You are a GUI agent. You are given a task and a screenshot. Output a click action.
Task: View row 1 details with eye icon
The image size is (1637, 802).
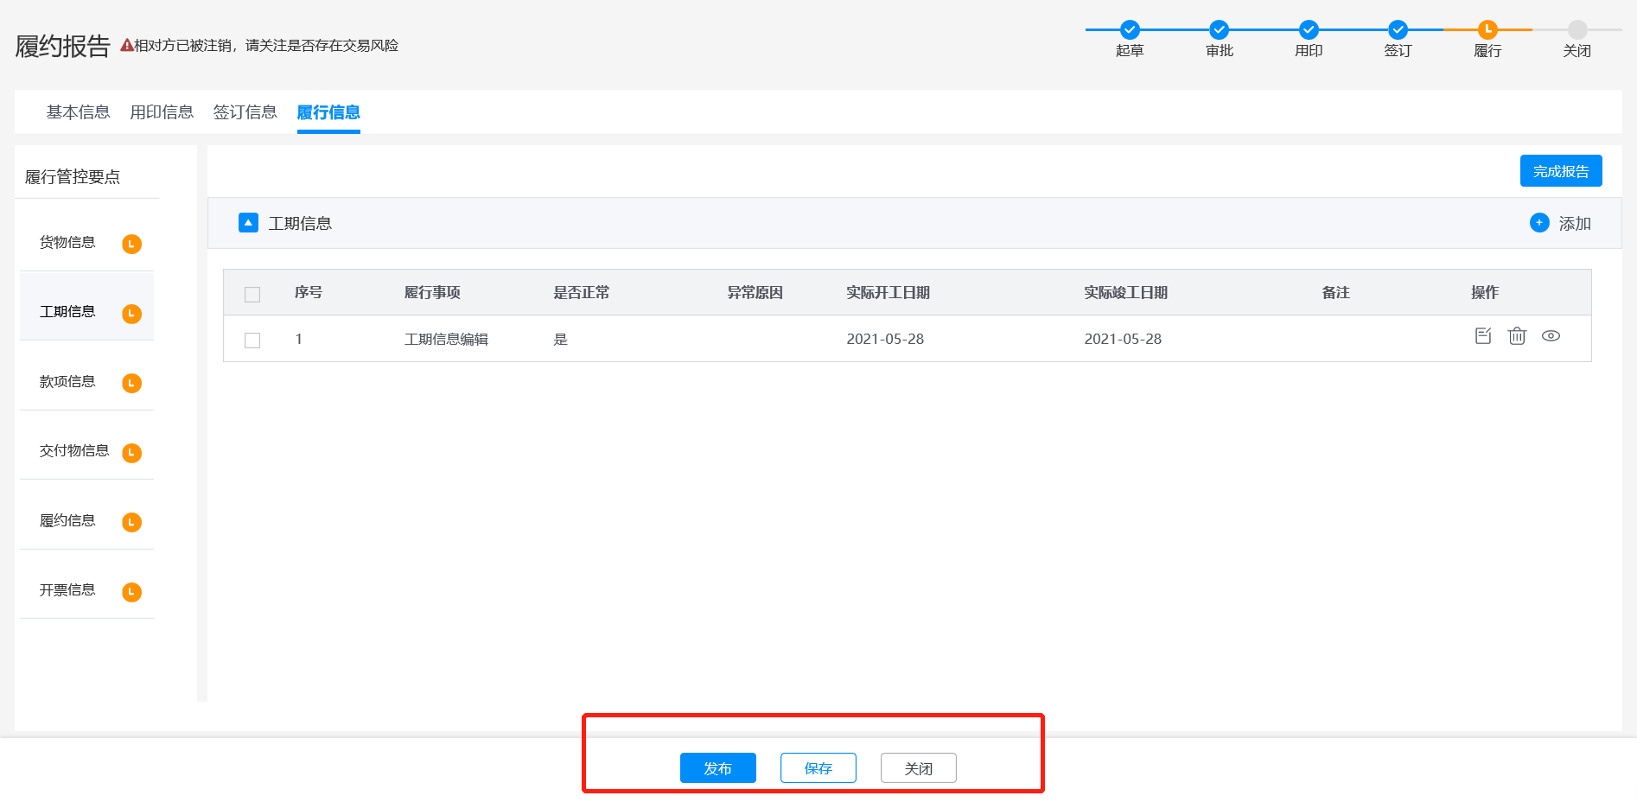tap(1551, 336)
